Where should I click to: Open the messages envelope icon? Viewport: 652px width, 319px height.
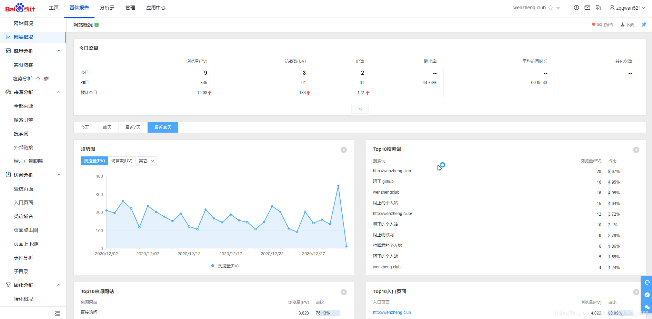[x=587, y=8]
